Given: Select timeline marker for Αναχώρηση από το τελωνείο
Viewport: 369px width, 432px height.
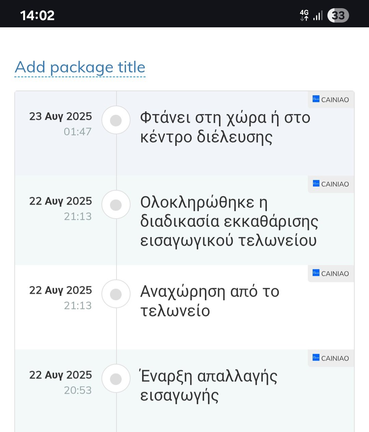Looking at the screenshot, I should click(x=116, y=294).
